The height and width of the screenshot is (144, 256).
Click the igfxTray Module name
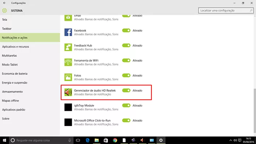(x=84, y=106)
